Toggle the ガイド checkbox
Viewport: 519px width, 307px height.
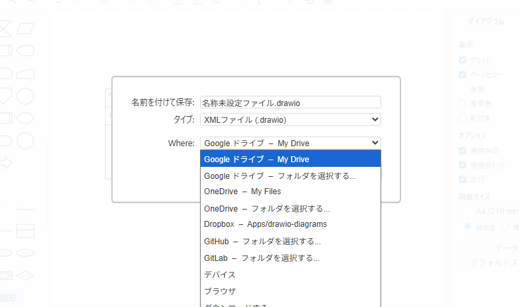463,180
